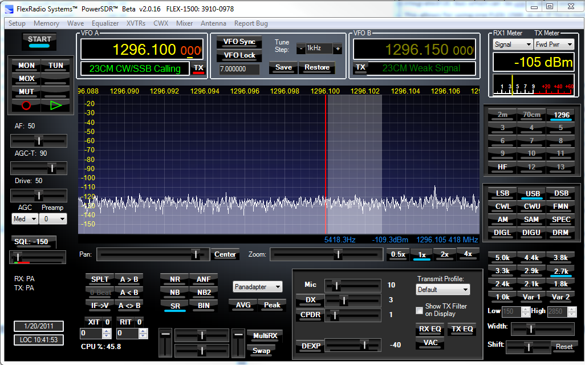The image size is (585, 365).
Task: Open the Panadapter display mode dropdown
Action: coord(257,287)
